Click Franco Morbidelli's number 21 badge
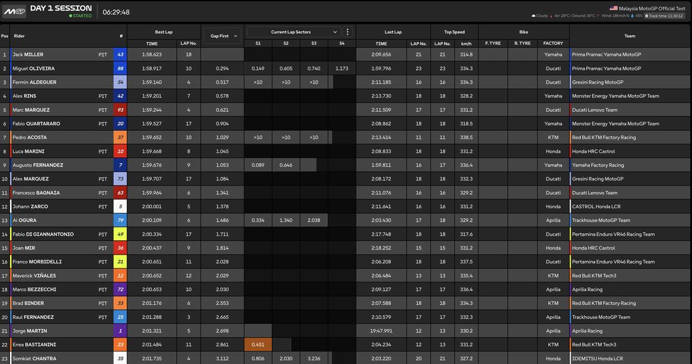 tap(120, 262)
